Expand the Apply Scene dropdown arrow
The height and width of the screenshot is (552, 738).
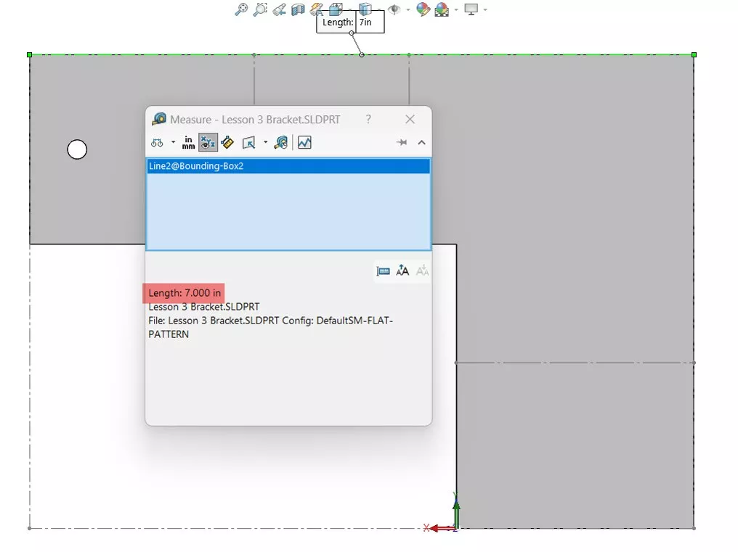(x=456, y=9)
